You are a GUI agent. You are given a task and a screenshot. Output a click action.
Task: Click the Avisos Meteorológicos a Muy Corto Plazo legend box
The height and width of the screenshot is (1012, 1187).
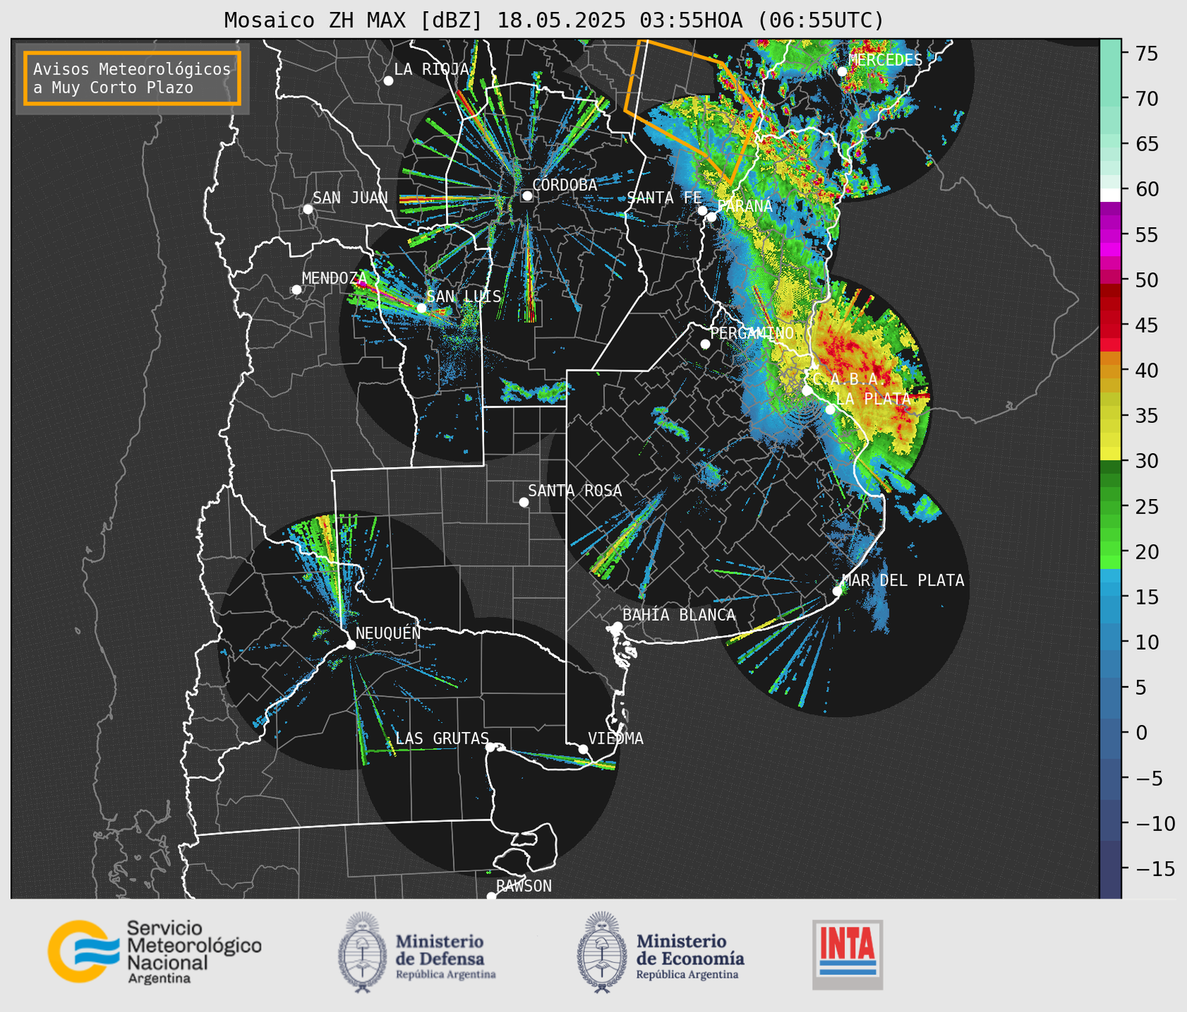coord(132,78)
